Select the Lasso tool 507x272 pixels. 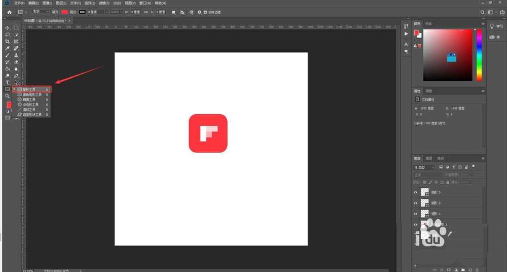pos(8,35)
